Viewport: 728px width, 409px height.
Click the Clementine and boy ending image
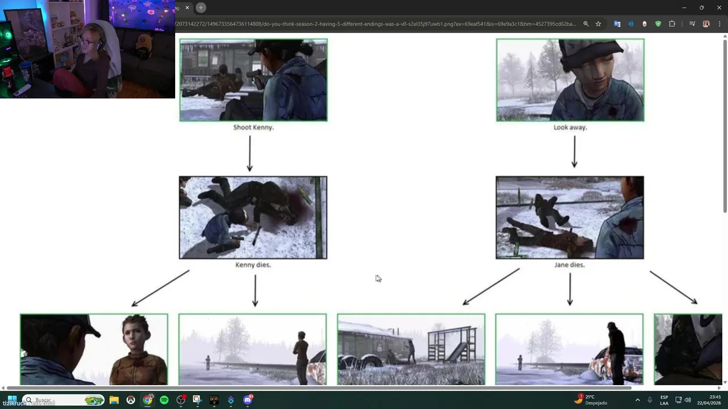coord(94,349)
